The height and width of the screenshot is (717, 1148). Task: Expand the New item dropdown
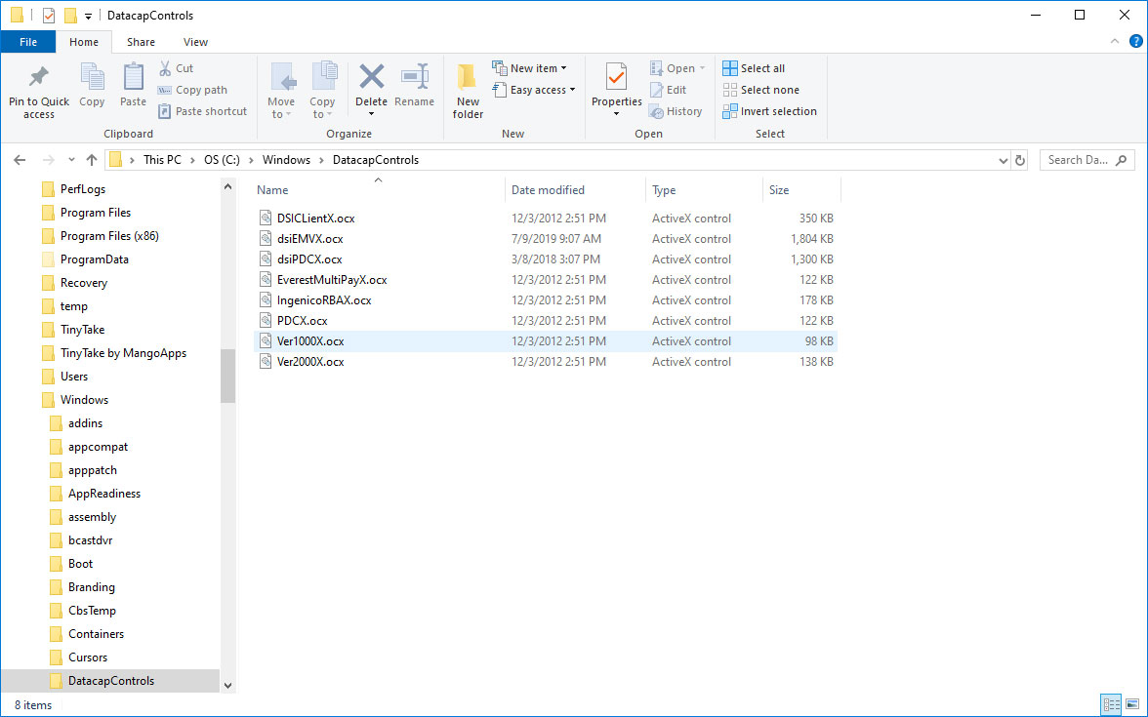(531, 67)
